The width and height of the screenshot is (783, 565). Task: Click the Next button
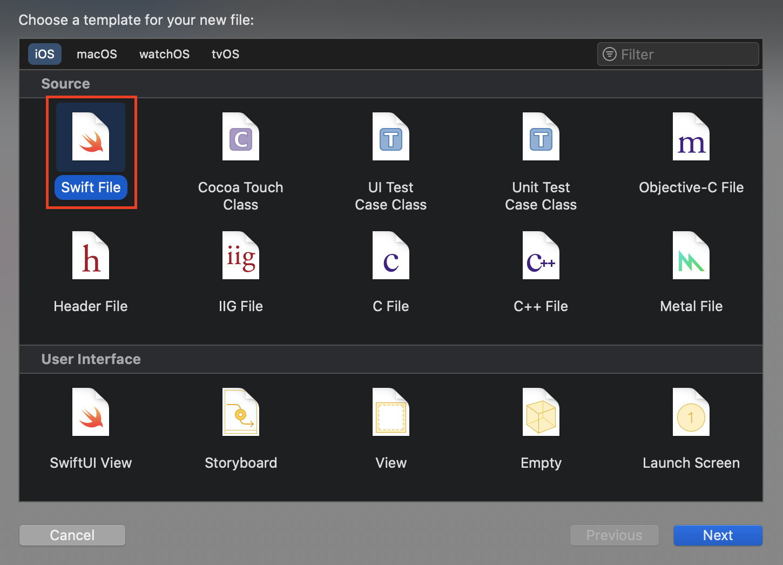tap(718, 535)
